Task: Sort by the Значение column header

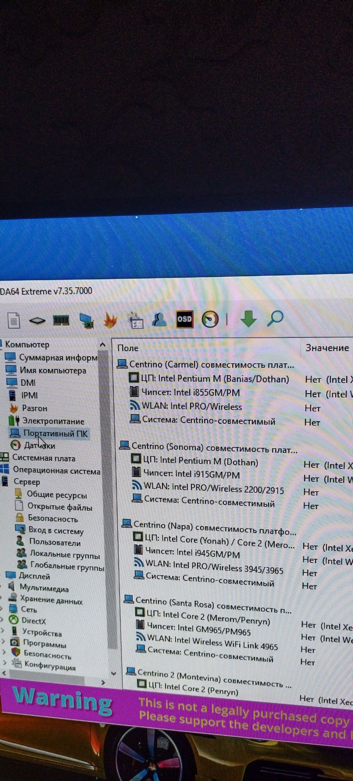Action: (327, 348)
